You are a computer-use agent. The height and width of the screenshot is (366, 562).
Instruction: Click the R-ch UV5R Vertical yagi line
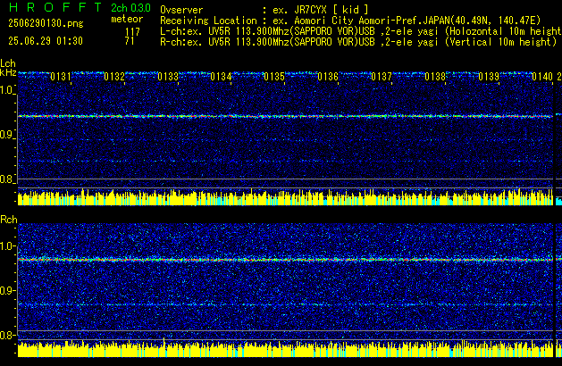358,42
